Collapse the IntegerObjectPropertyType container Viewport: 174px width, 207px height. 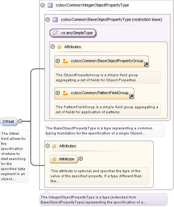tap(43, 5)
